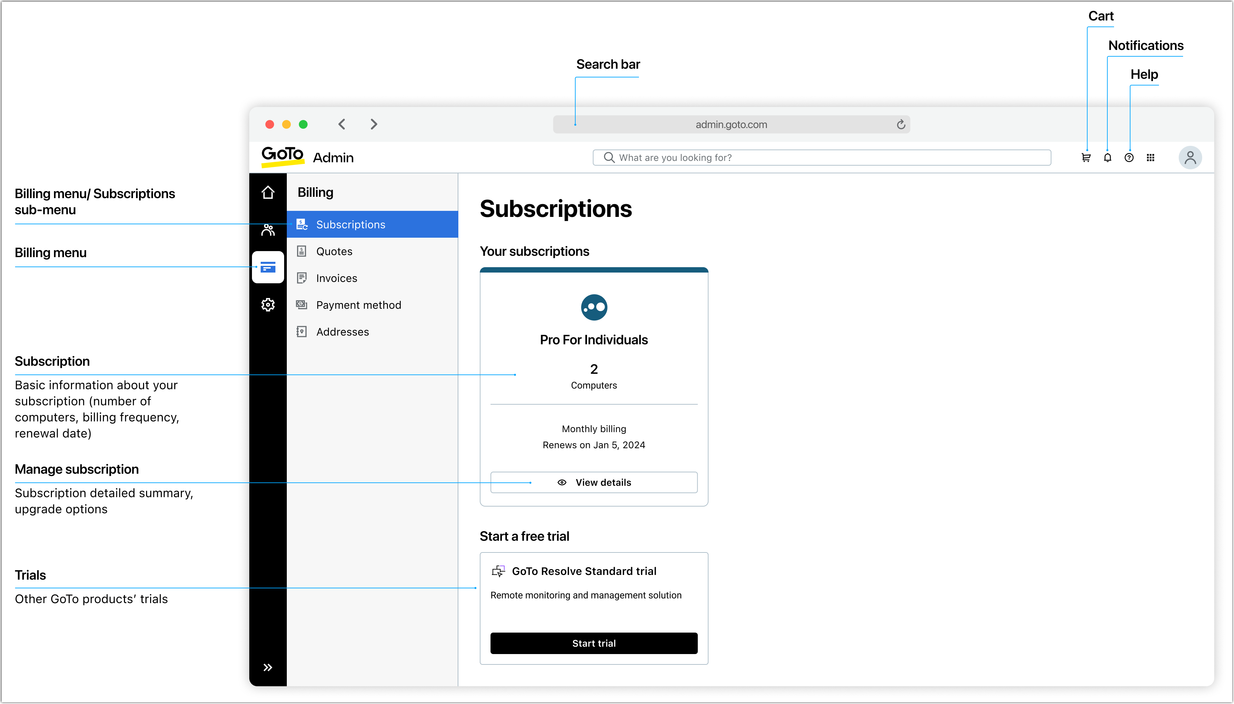Open the People section in sidebar
1234x704 pixels.
pyautogui.click(x=268, y=230)
